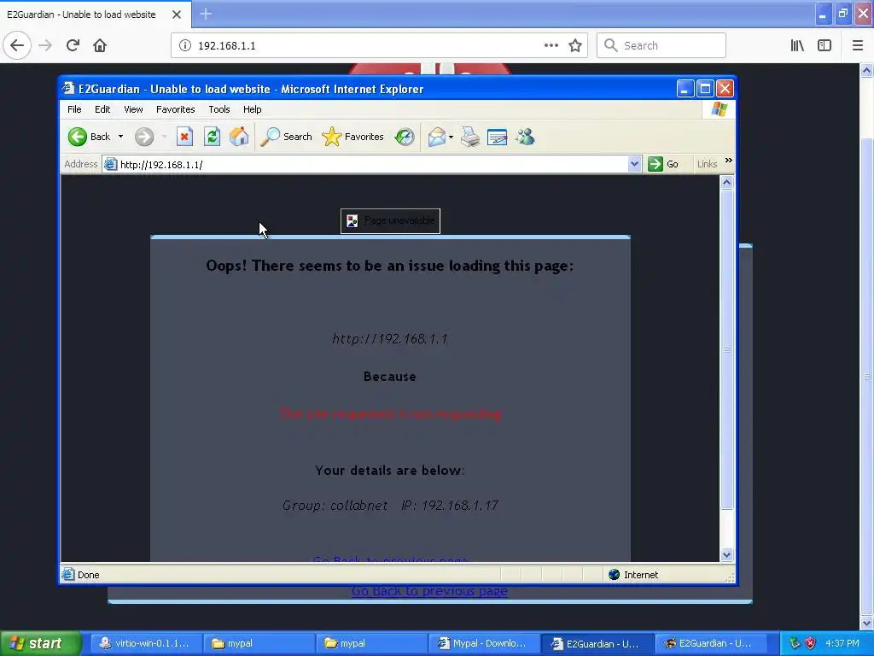Viewport: 874px width, 656px height.
Task: Open the Edit menu
Action: tap(102, 109)
